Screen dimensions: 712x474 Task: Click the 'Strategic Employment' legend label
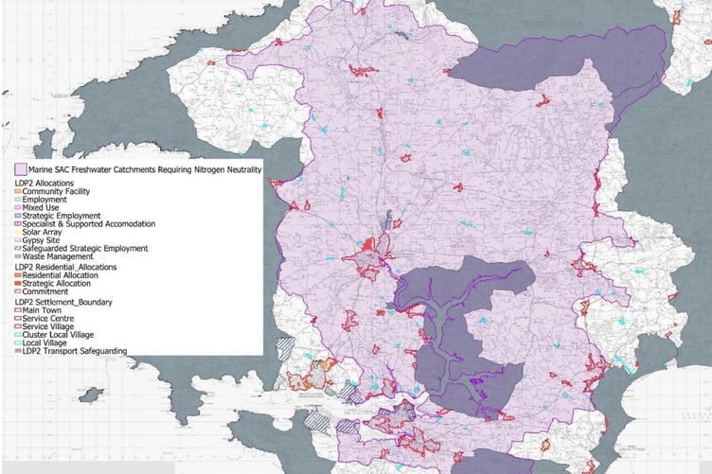(x=62, y=216)
